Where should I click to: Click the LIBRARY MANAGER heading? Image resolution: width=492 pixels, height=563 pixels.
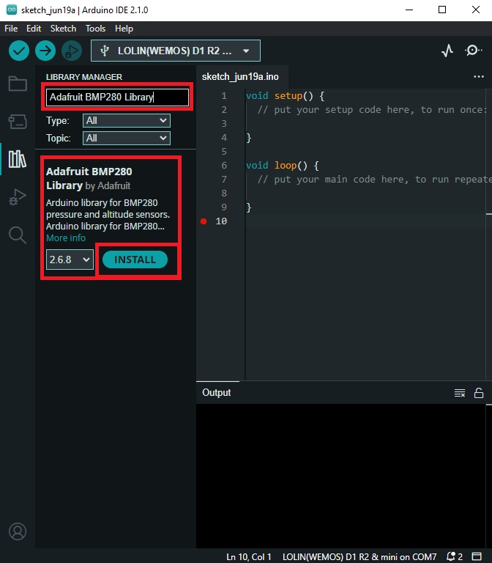click(84, 77)
